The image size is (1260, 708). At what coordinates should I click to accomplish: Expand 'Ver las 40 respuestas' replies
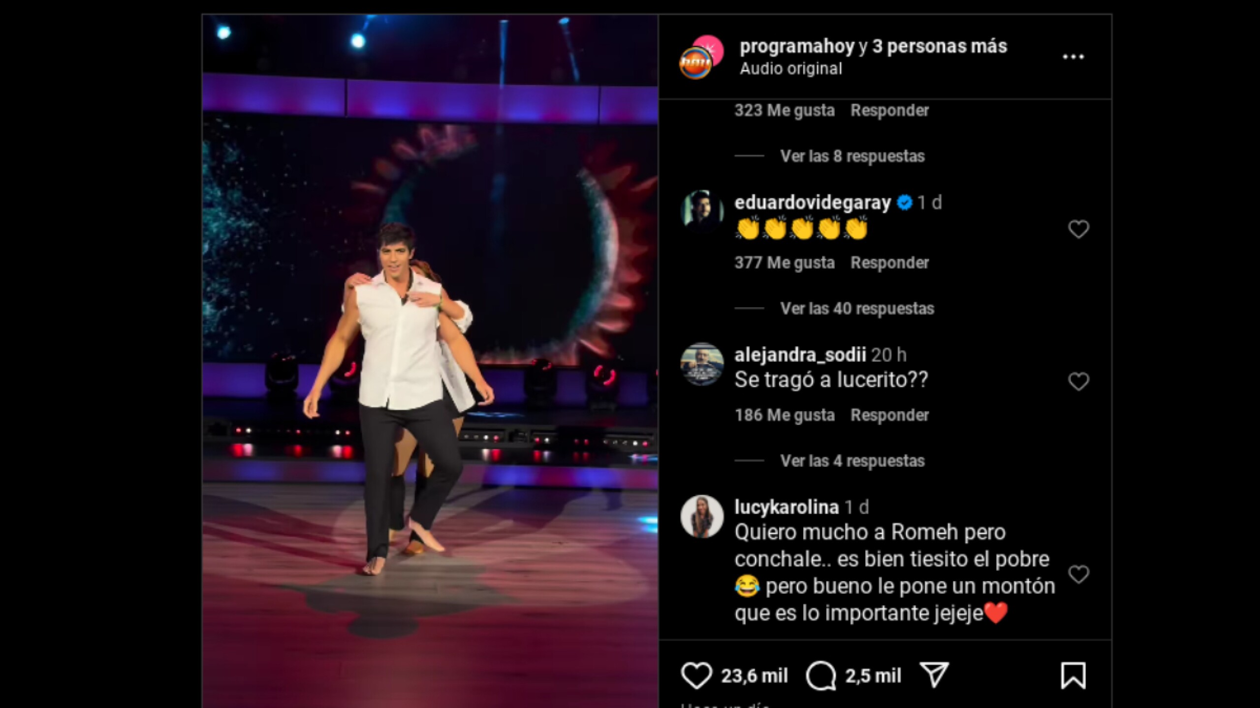(x=857, y=309)
